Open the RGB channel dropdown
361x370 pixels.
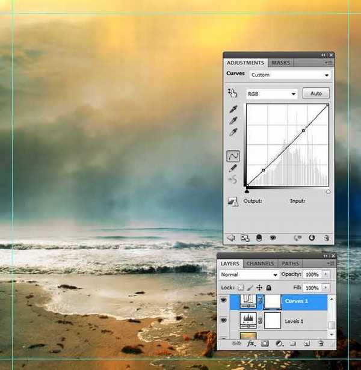(x=271, y=94)
